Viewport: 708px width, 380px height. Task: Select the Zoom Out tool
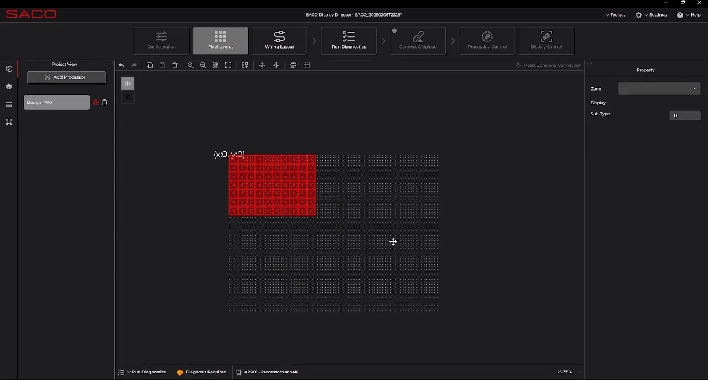pos(203,65)
